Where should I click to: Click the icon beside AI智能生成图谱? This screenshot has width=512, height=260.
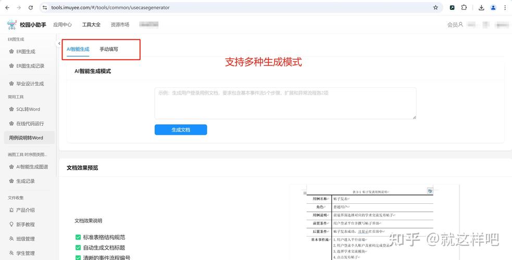coord(11,167)
